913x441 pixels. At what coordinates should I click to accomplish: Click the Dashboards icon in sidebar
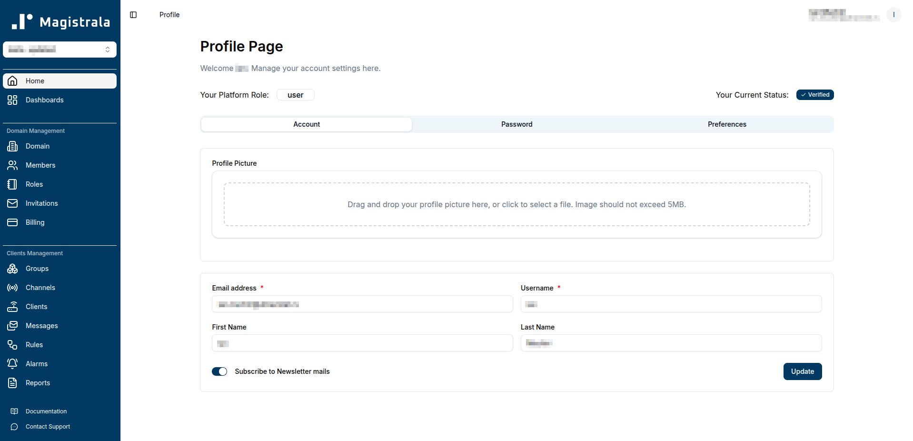point(12,100)
